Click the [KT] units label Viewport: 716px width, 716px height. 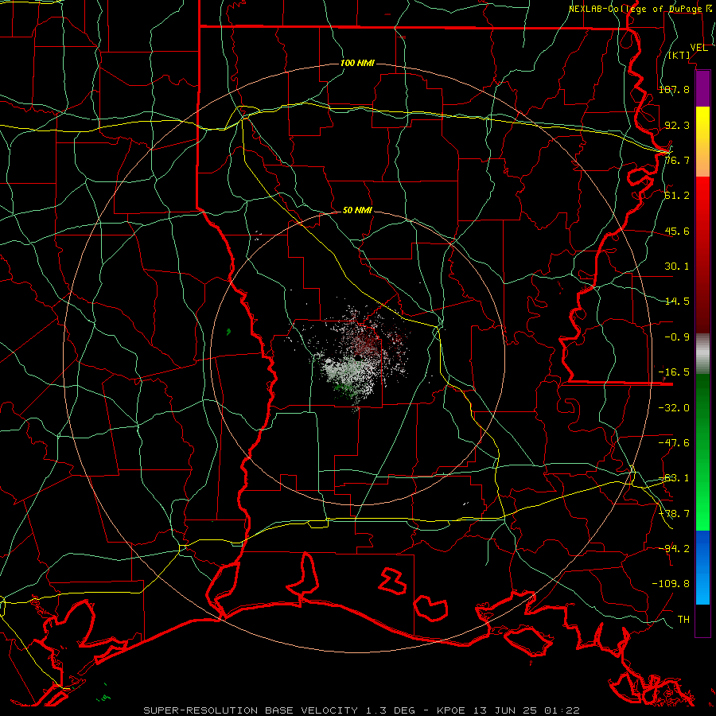[x=679, y=55]
